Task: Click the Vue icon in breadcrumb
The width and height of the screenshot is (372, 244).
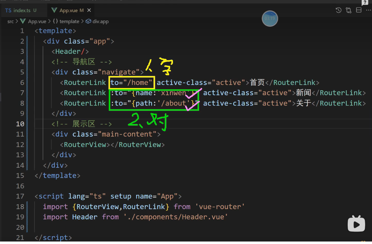Action: [23, 21]
